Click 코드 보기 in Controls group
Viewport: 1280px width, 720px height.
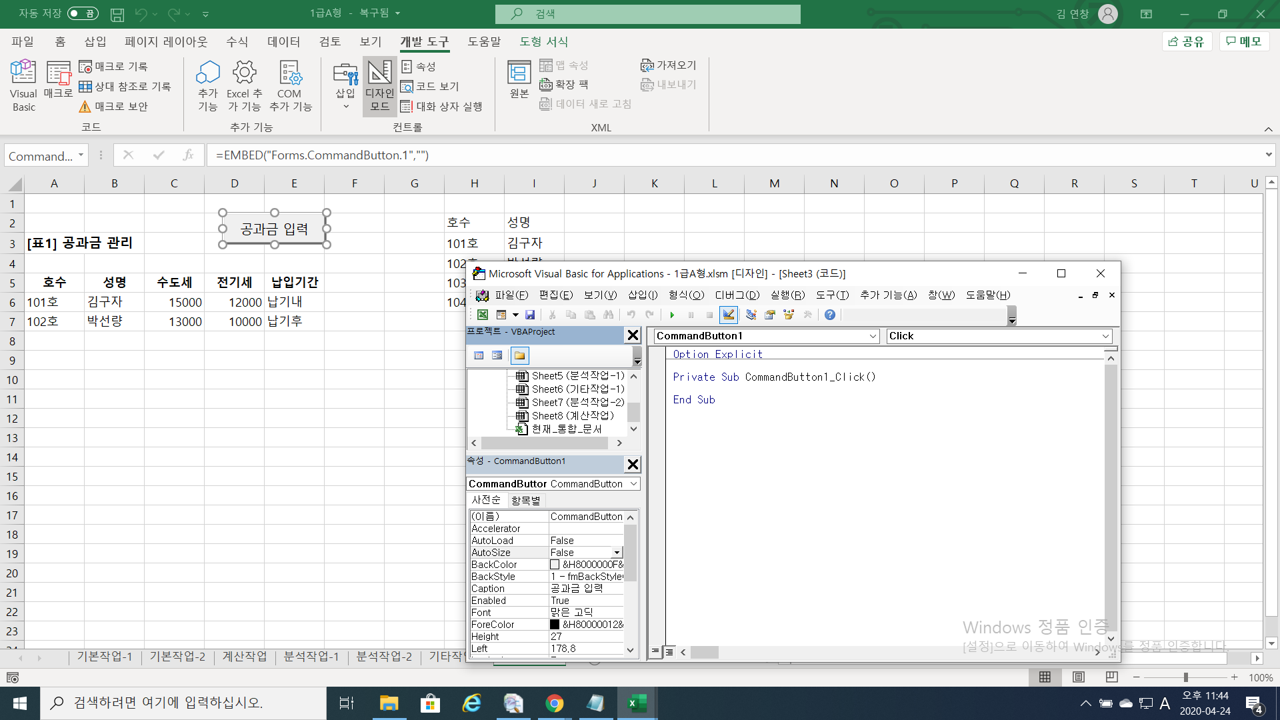click(430, 87)
